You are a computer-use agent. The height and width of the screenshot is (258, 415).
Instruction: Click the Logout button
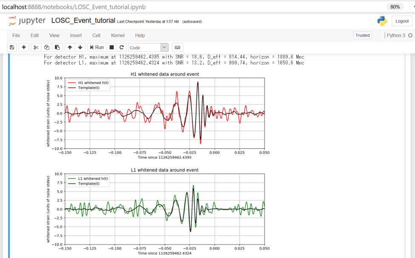pos(402,21)
